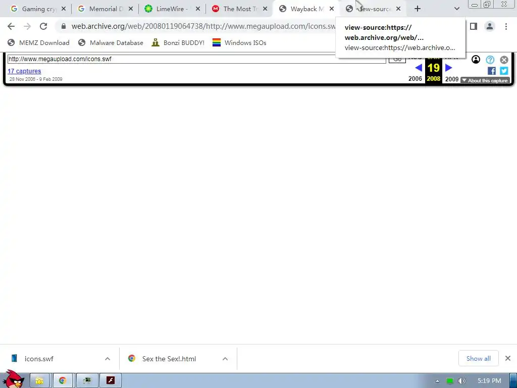Select the 2006 year in timeline
The height and width of the screenshot is (388, 517).
[x=415, y=79]
